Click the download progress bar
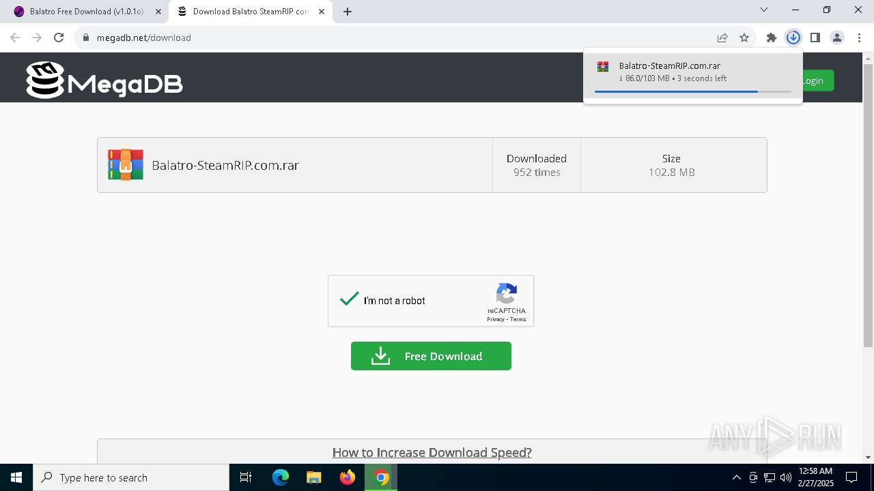Viewport: 874px width, 491px height. 693,91
